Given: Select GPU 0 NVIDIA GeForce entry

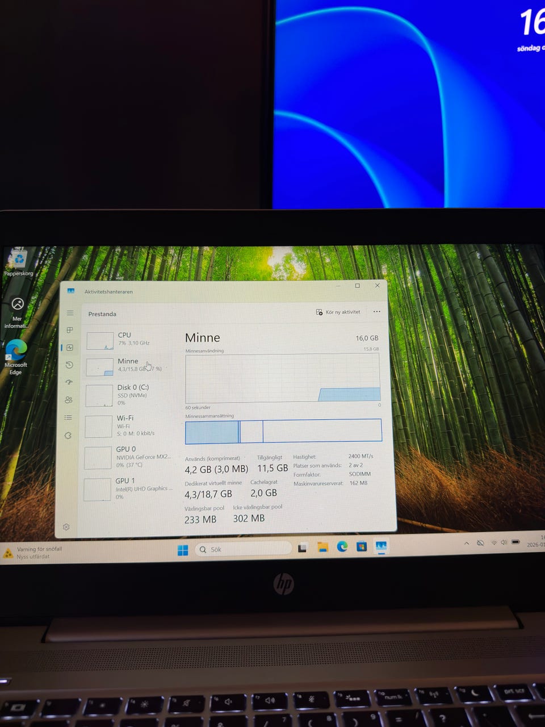Looking at the screenshot, I should coord(128,457).
